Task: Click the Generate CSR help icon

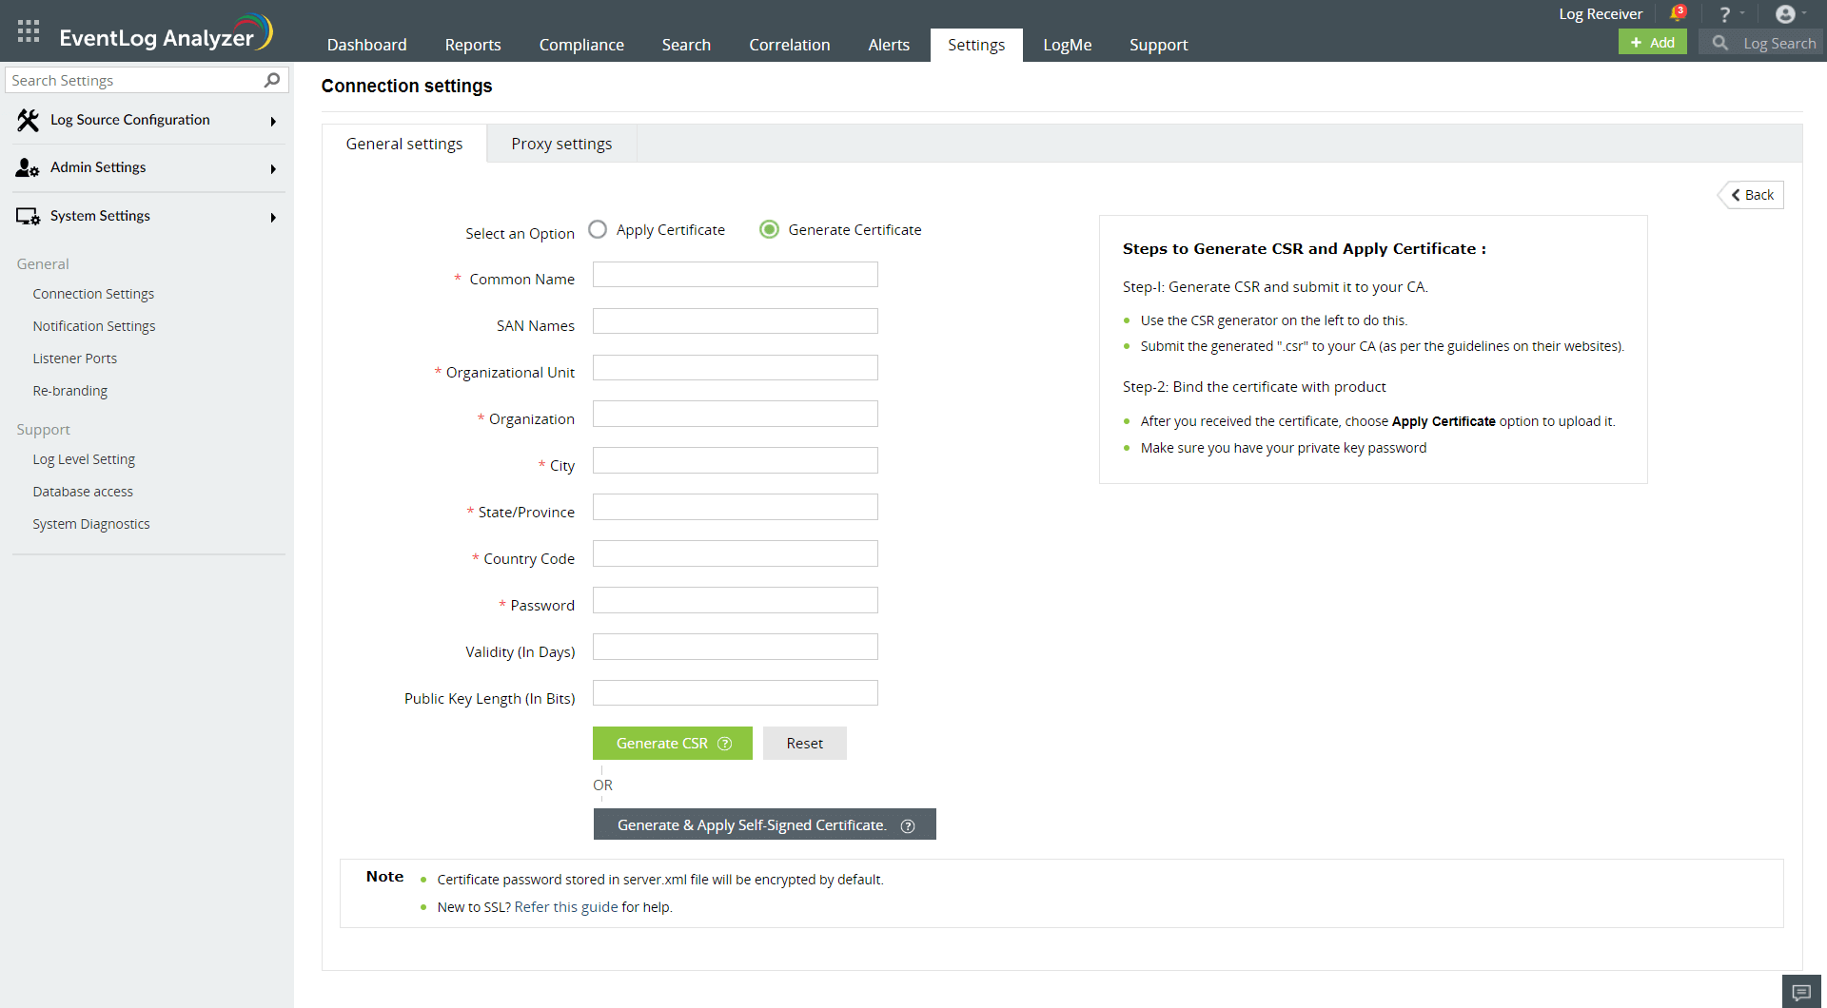Action: (725, 744)
